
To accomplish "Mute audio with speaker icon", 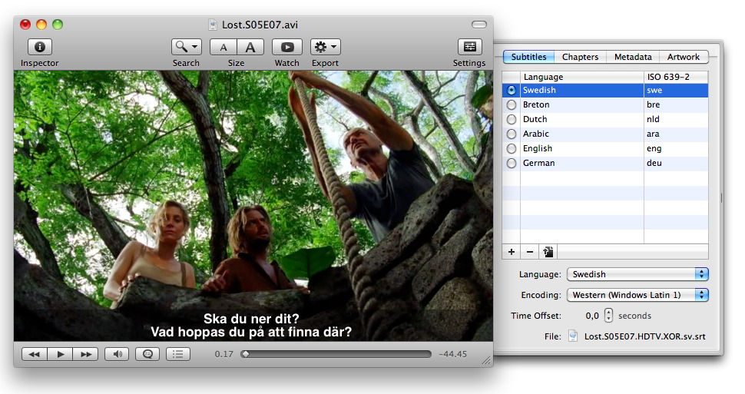I will pos(117,354).
